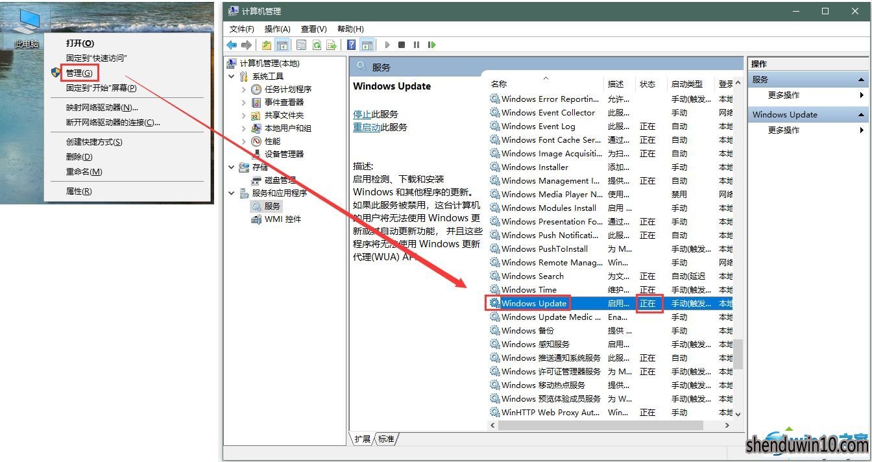Choose 属性(R) in the context menu
Image resolution: width=872 pixels, height=462 pixels.
79,191
